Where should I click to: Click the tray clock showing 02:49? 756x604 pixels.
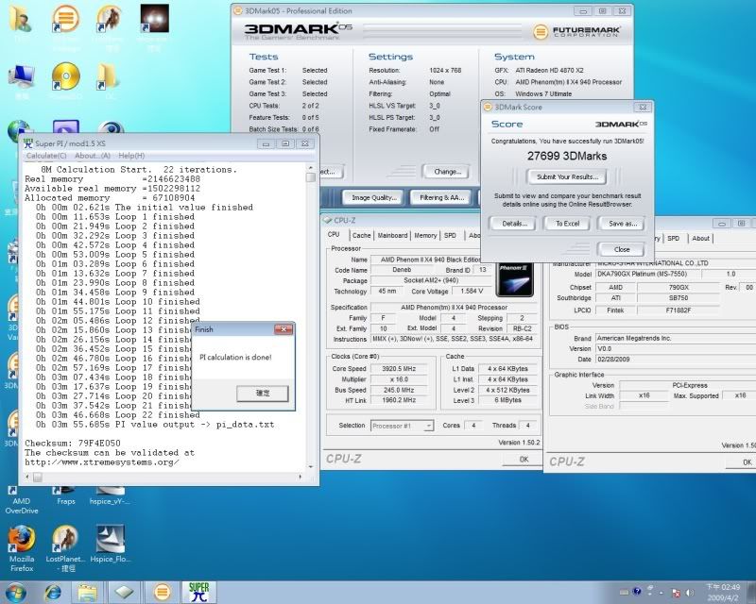pos(722,593)
